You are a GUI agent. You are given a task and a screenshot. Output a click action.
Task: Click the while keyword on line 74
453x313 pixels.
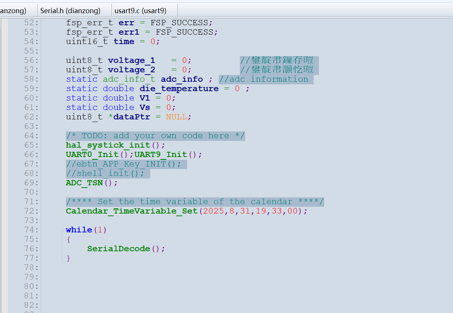[79, 230]
